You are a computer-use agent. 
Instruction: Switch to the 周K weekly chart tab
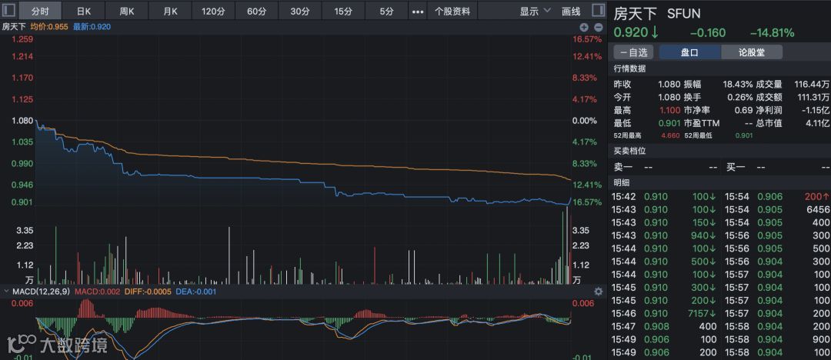tap(127, 11)
